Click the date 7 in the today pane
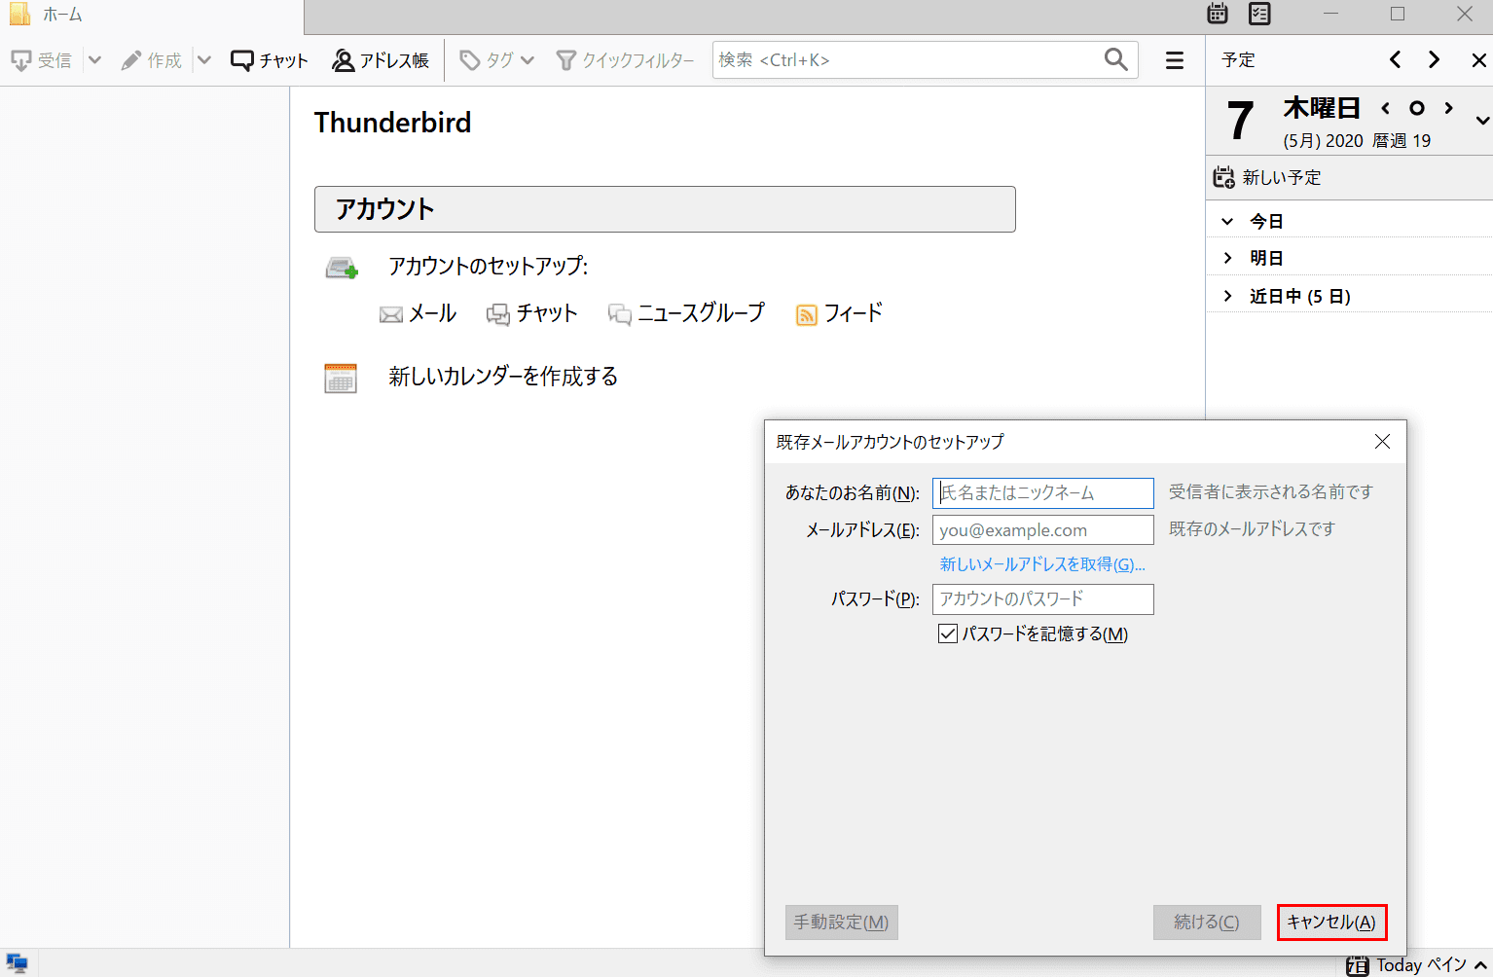 1240,122
